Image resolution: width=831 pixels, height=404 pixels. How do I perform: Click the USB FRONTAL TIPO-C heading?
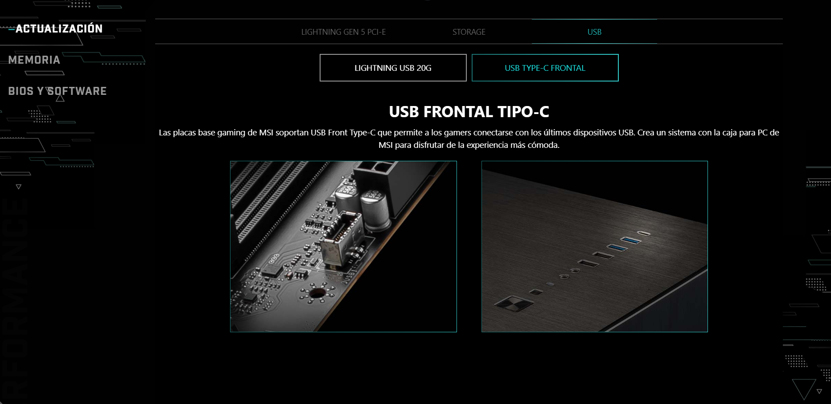tap(469, 112)
